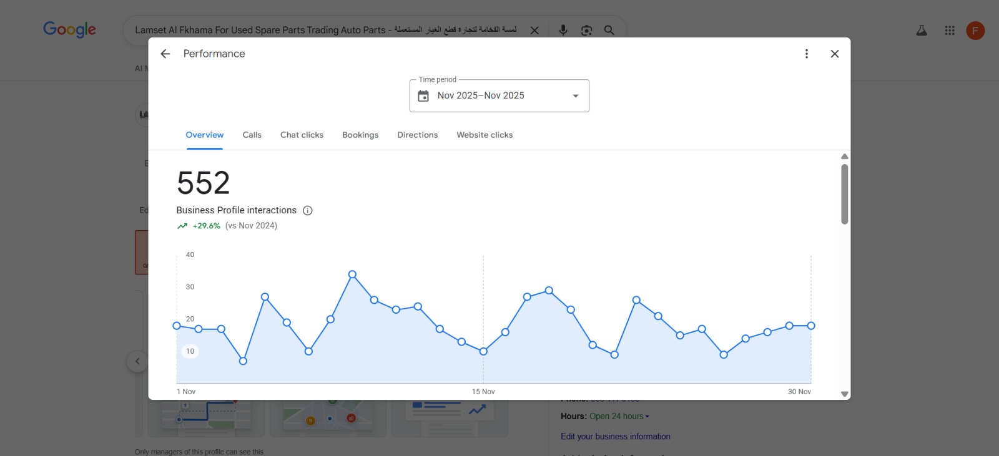
Task: Click the magnifier search button
Action: tap(609, 30)
